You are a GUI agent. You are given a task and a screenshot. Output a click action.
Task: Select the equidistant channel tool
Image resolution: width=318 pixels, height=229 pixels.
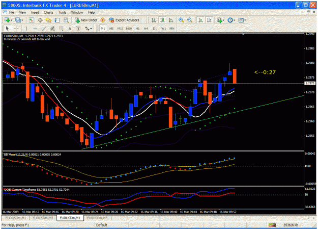(x=52, y=29)
